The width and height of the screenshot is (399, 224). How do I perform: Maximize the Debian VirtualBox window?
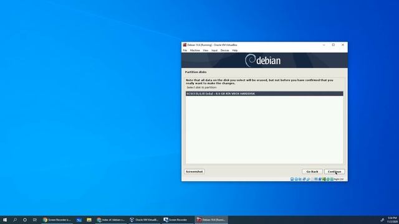click(334, 45)
